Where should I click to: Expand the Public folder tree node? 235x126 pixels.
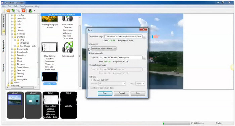[8, 82]
